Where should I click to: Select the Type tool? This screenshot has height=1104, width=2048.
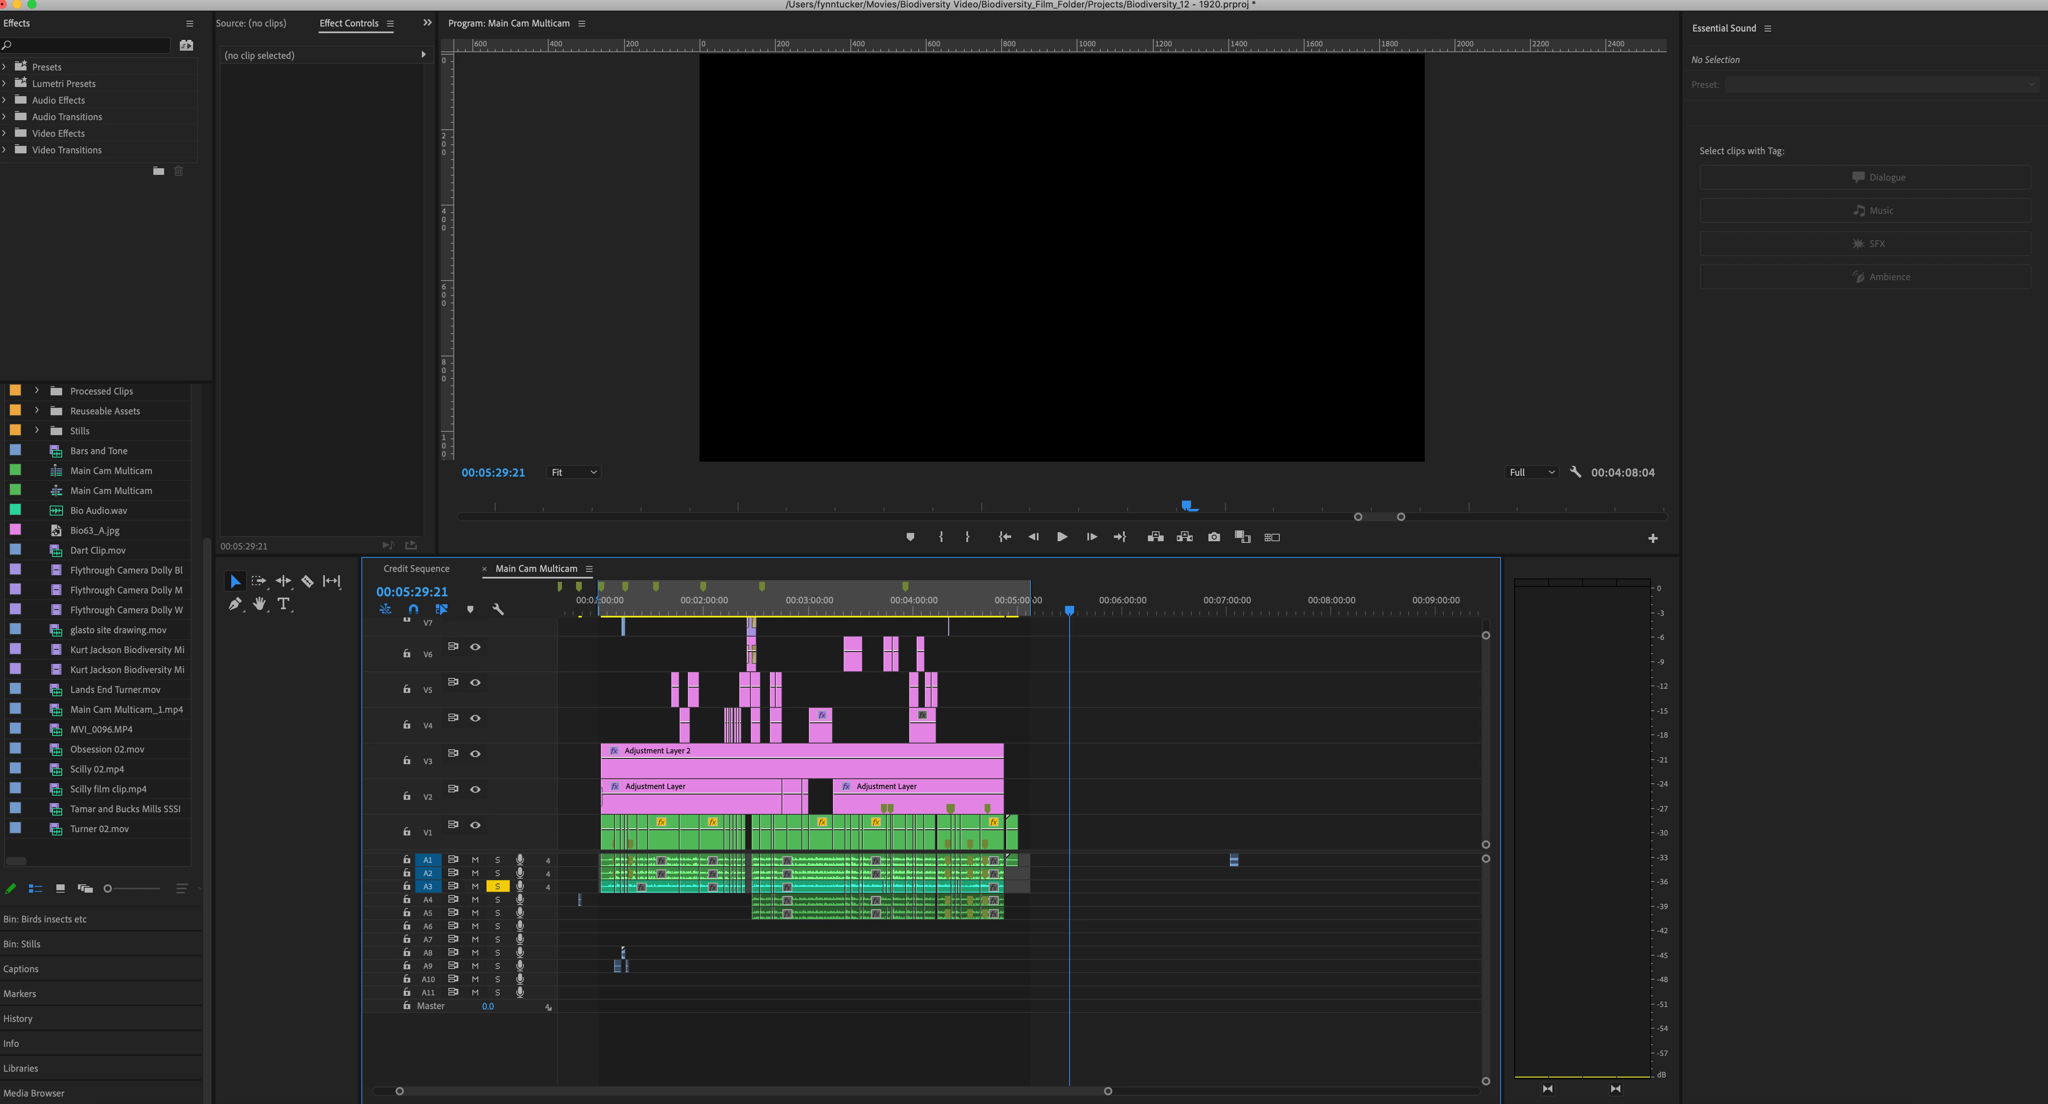pos(284,604)
